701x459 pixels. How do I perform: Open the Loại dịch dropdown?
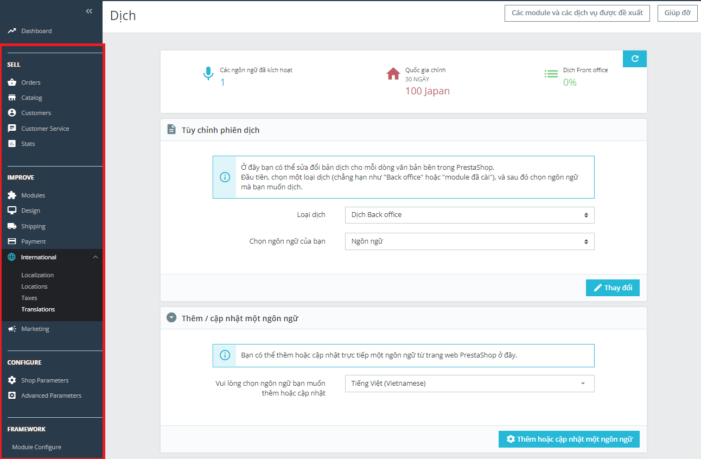pos(470,215)
